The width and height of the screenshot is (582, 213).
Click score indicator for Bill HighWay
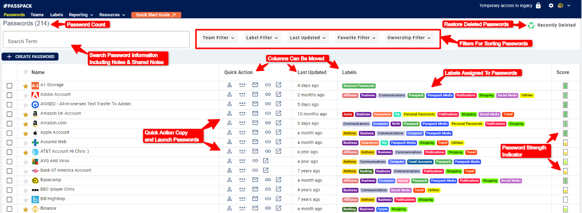pos(565,200)
